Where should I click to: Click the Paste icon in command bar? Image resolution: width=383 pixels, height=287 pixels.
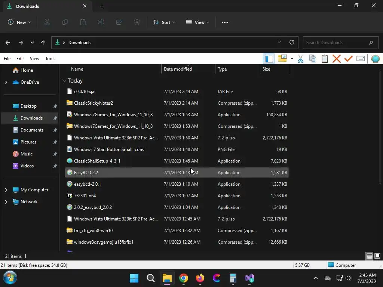pos(83,22)
